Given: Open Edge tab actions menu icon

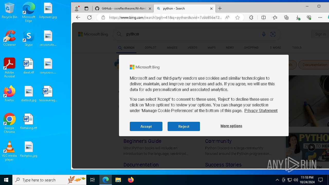Looking at the screenshot, I should [x=86, y=8].
